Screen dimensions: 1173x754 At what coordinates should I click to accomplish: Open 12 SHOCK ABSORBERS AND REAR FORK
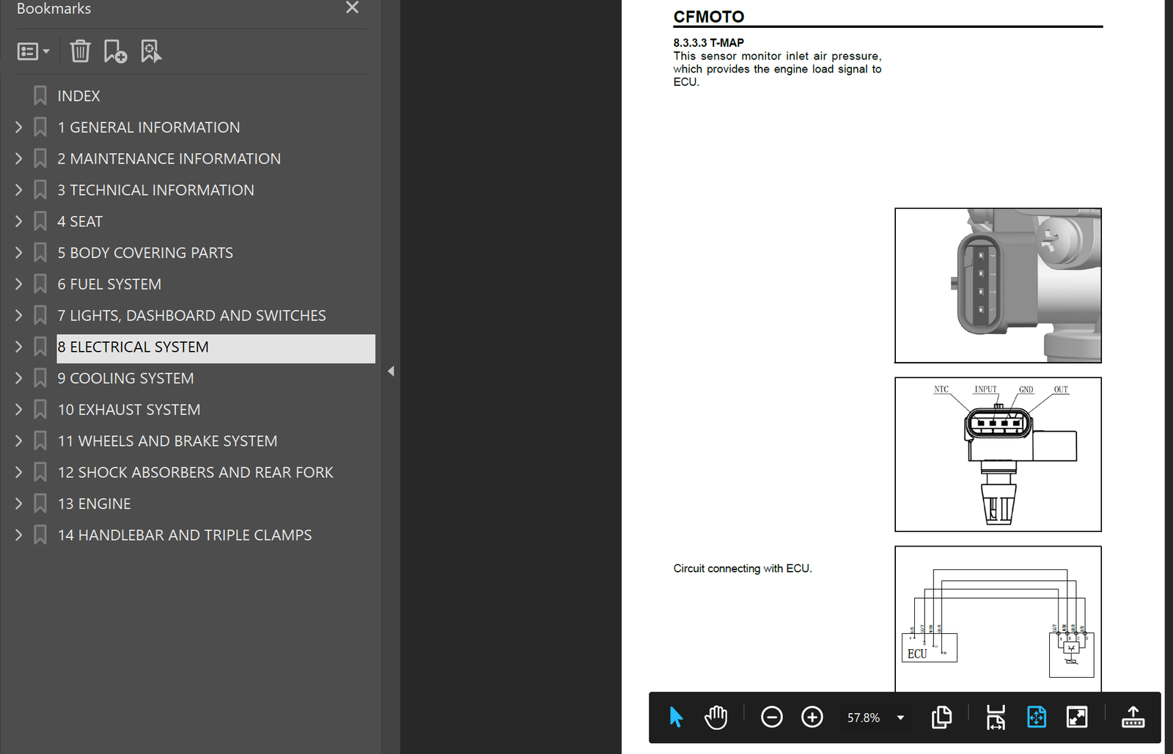195,473
